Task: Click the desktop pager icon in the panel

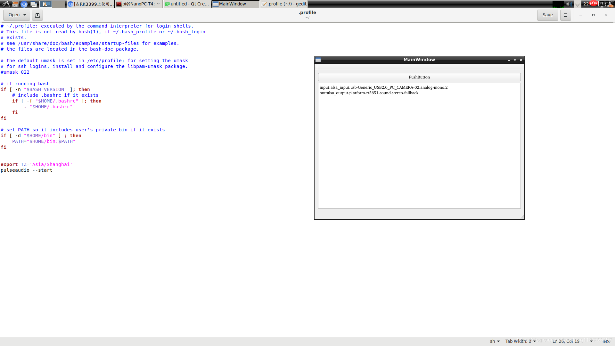Action: [x=46, y=4]
